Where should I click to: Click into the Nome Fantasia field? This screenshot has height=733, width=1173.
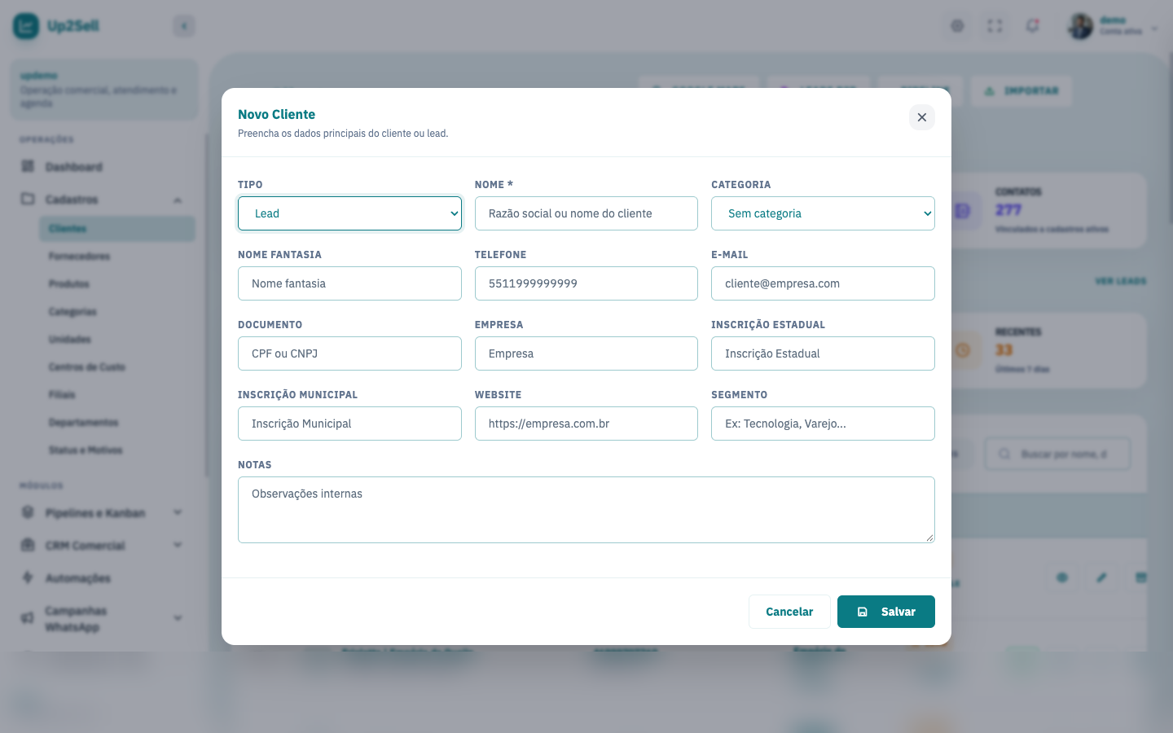pos(349,283)
